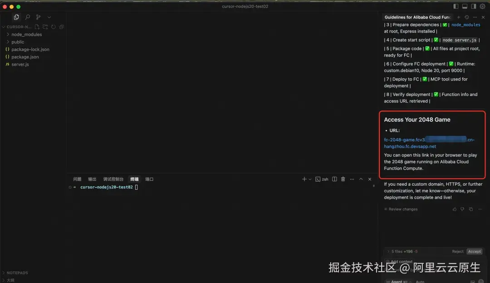The width and height of the screenshot is (490, 283).
Task: Click the New Folder icon in Explorer
Action: point(45,26)
